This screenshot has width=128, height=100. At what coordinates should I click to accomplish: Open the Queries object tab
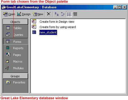[15, 35]
